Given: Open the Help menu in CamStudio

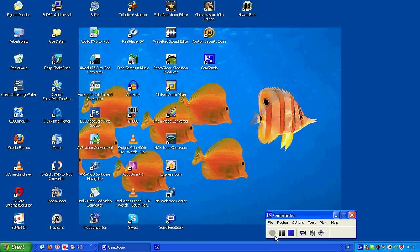Looking at the screenshot, I should pos(335,223).
